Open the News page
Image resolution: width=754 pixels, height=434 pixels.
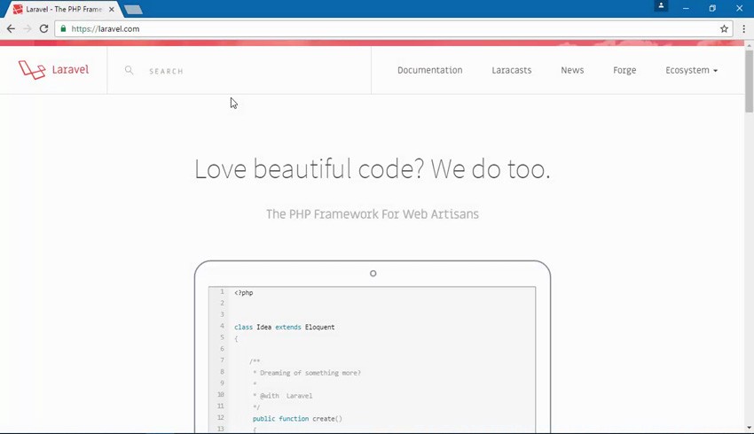(x=572, y=70)
